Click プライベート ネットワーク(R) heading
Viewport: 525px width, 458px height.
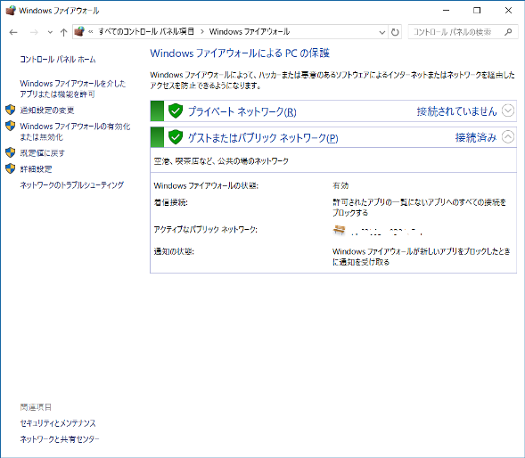(x=242, y=111)
